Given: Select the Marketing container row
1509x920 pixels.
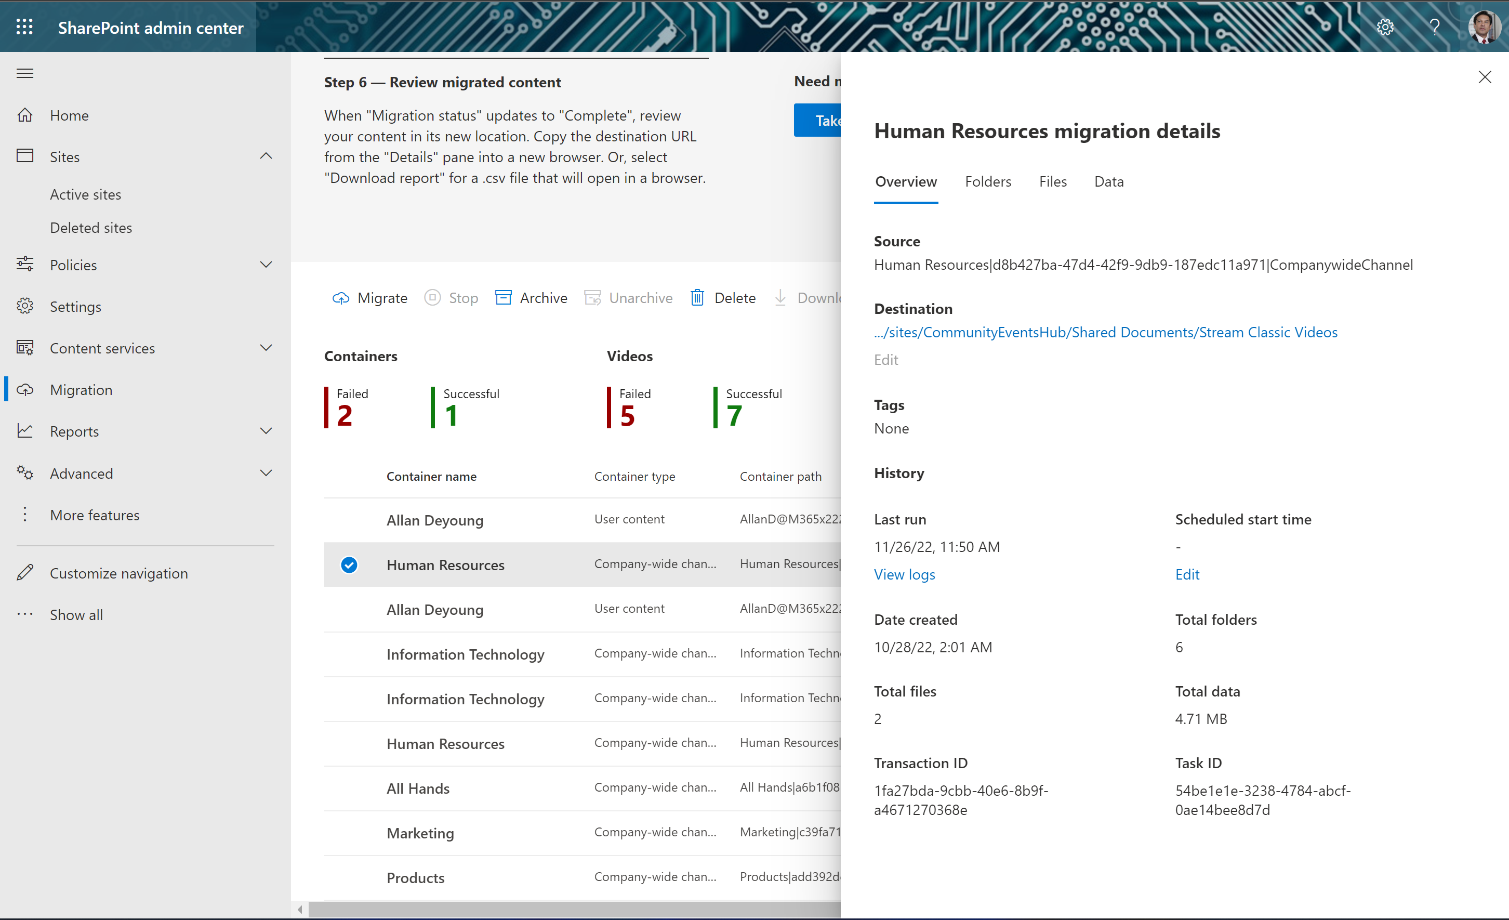Looking at the screenshot, I should pyautogui.click(x=420, y=833).
